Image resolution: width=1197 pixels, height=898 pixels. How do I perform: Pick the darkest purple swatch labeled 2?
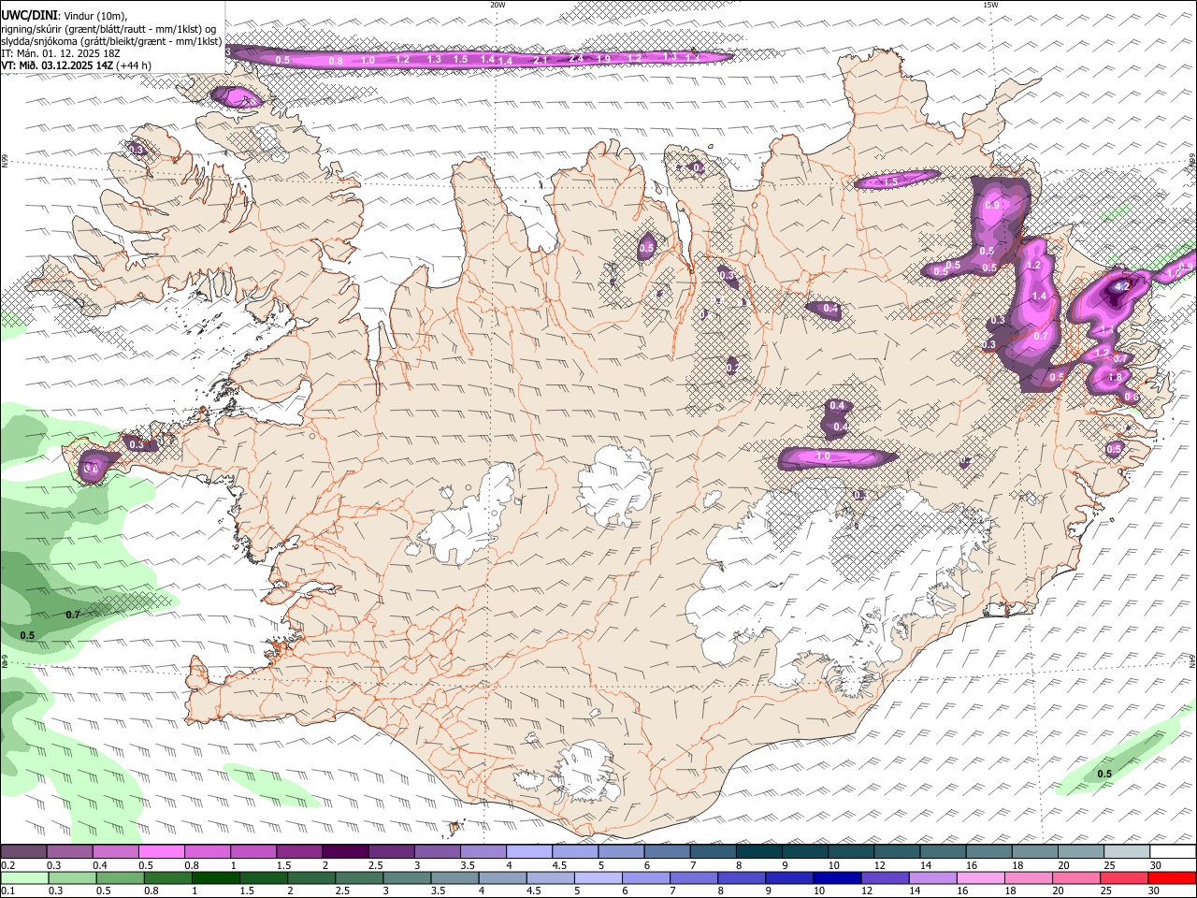click(x=344, y=851)
